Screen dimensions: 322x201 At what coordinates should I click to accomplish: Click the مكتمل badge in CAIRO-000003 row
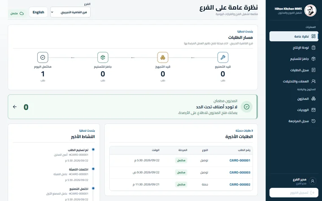(181, 173)
